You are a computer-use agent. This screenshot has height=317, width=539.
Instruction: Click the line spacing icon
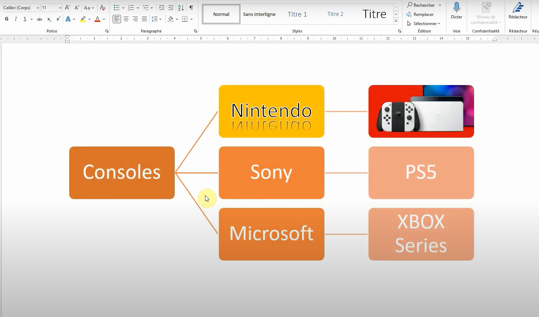[x=155, y=19]
